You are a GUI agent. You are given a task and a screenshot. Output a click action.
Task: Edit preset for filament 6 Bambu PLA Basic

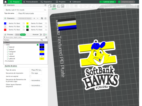[x=46, y=30]
